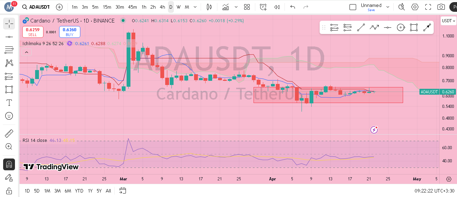Select the geometric shapes tool in left sidebar

coord(9,89)
